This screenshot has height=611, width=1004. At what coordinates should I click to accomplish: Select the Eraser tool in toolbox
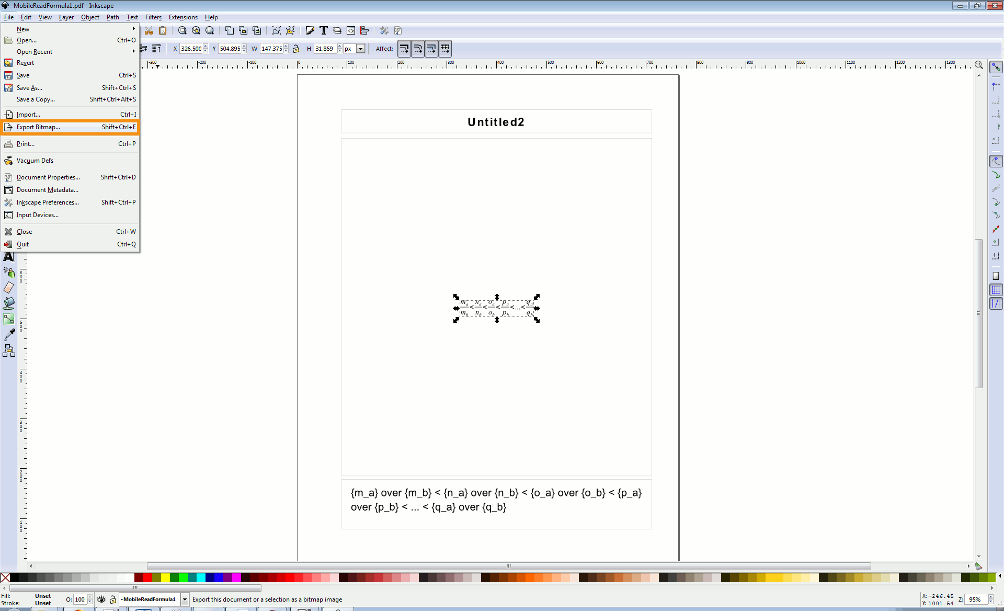(9, 288)
